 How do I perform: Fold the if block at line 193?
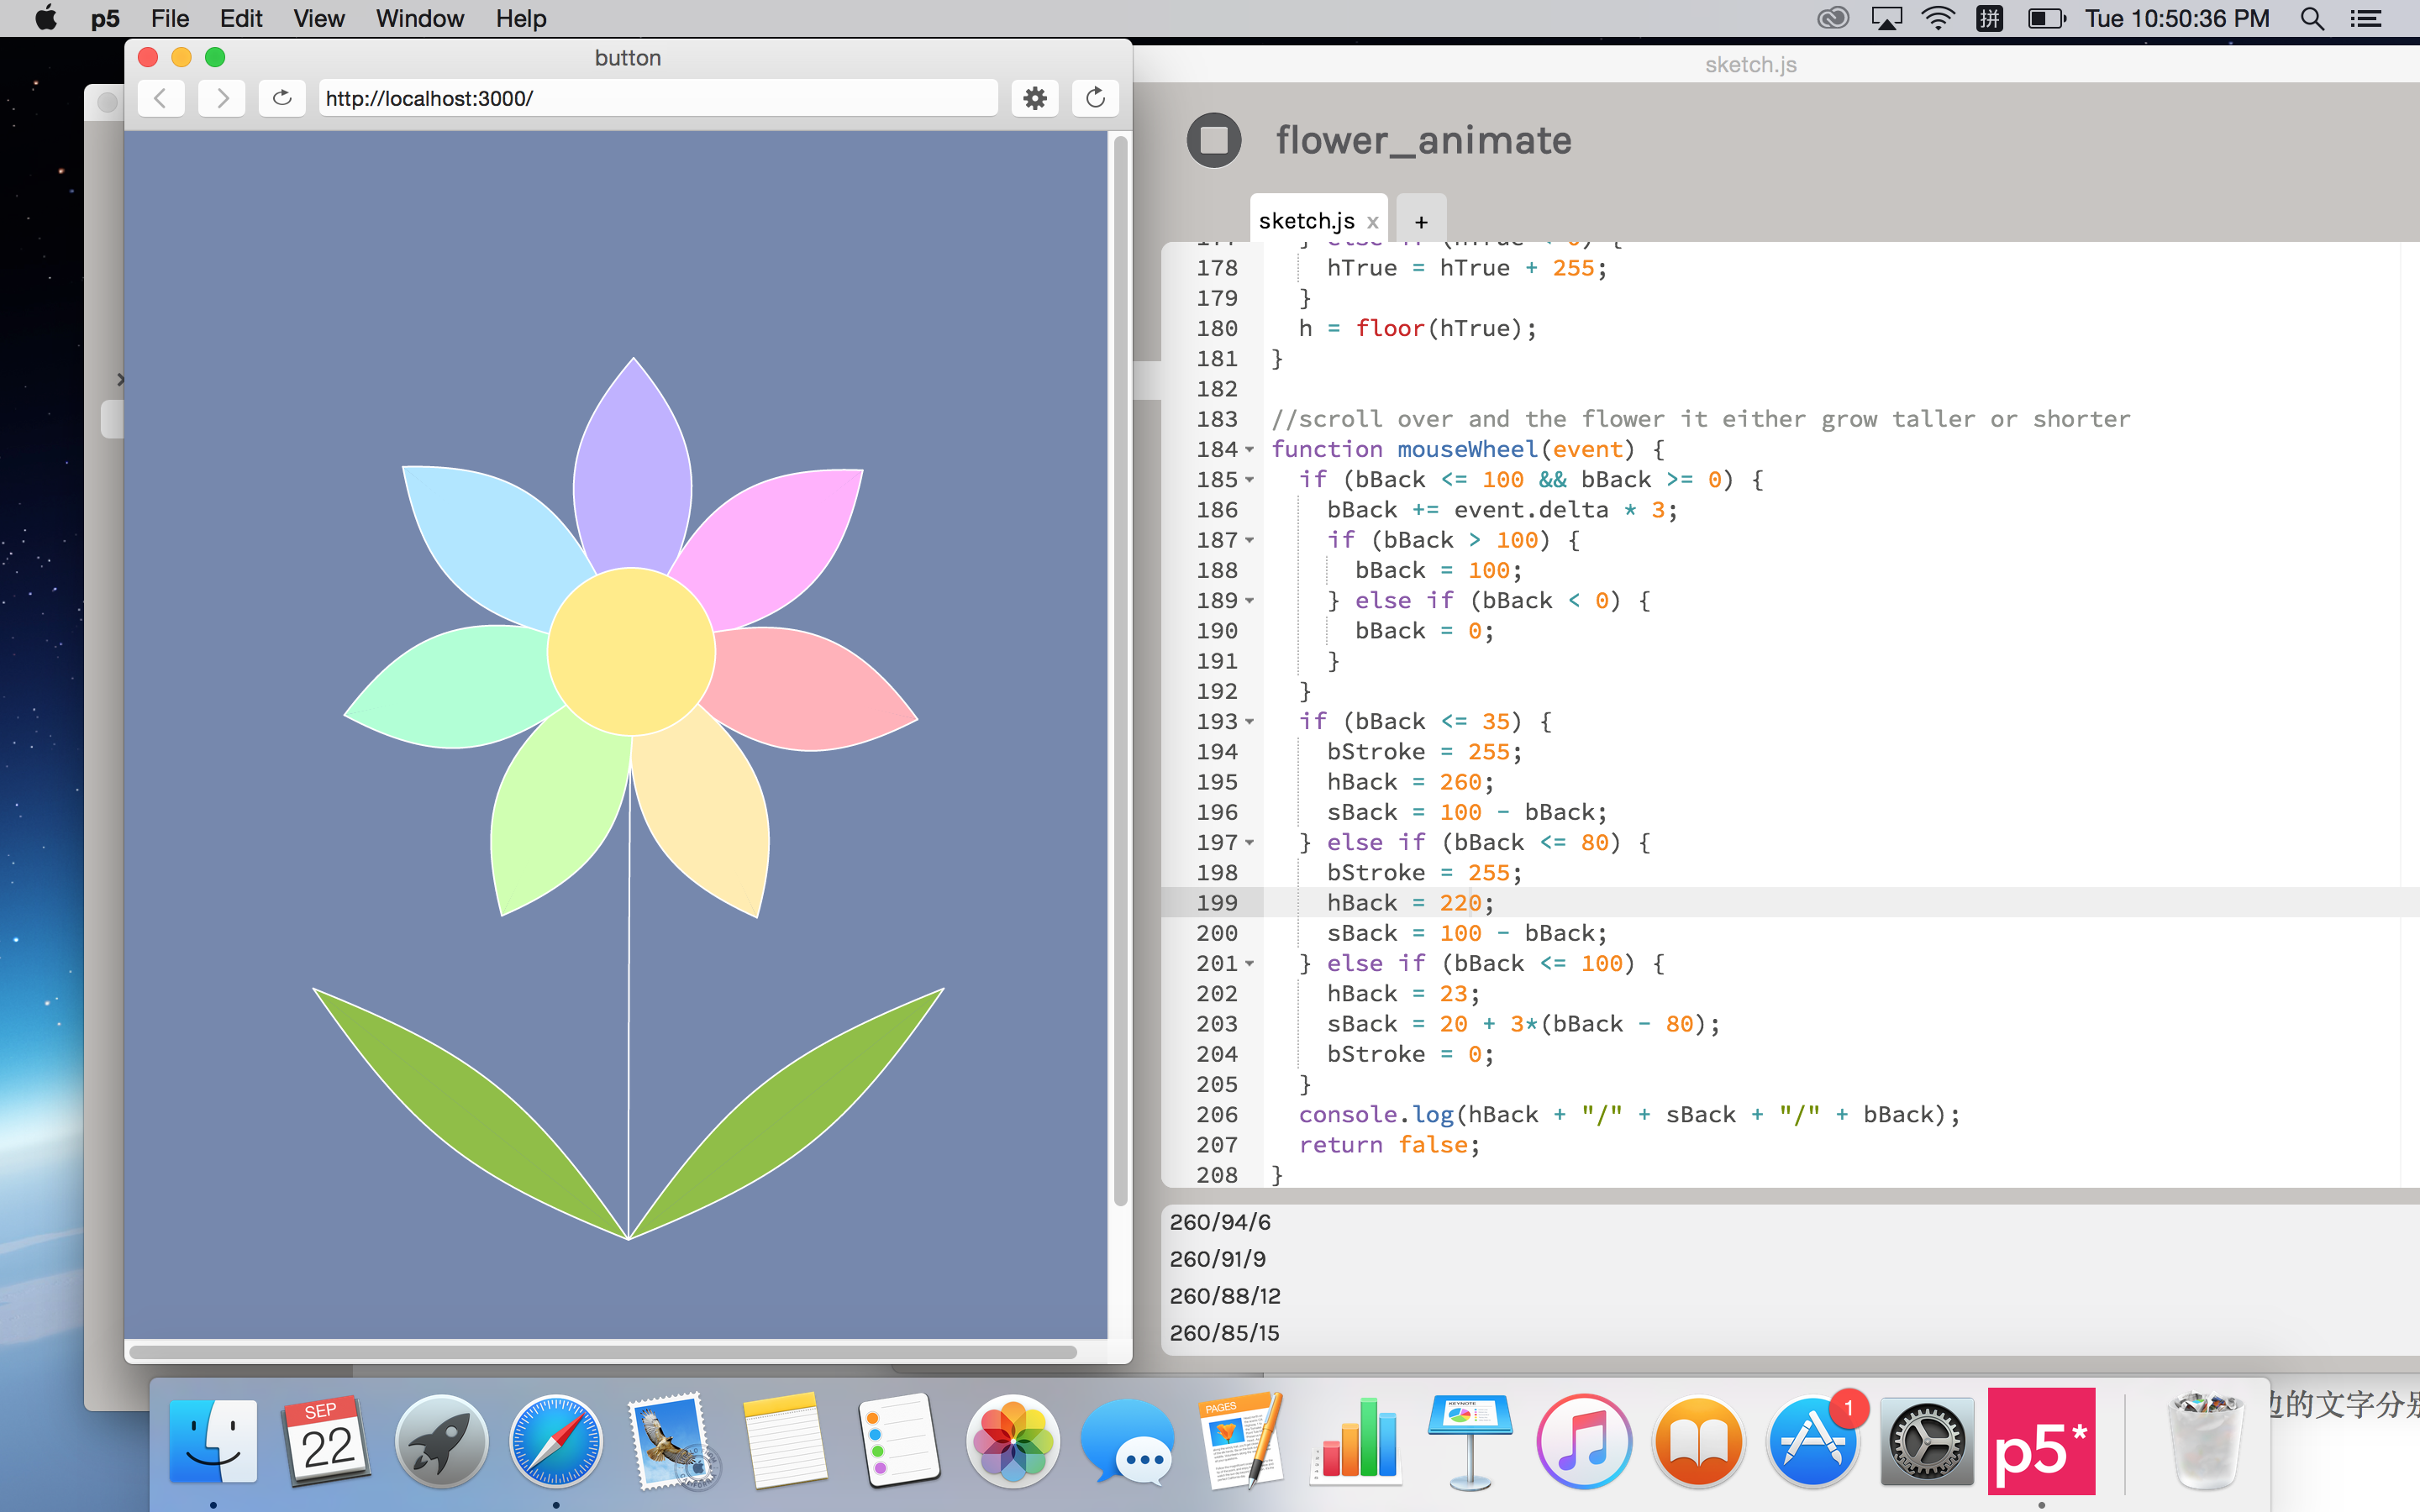coord(1249,722)
